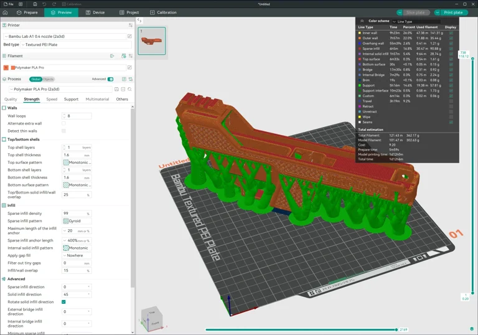Screen dimensions: 478x335
Task: Open the Sparse infill pattern Gyroid dropdown
Action: pos(77,221)
